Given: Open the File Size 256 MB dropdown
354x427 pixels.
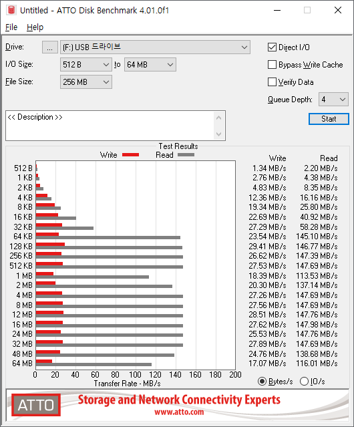Looking at the screenshot, I should pos(86,82).
